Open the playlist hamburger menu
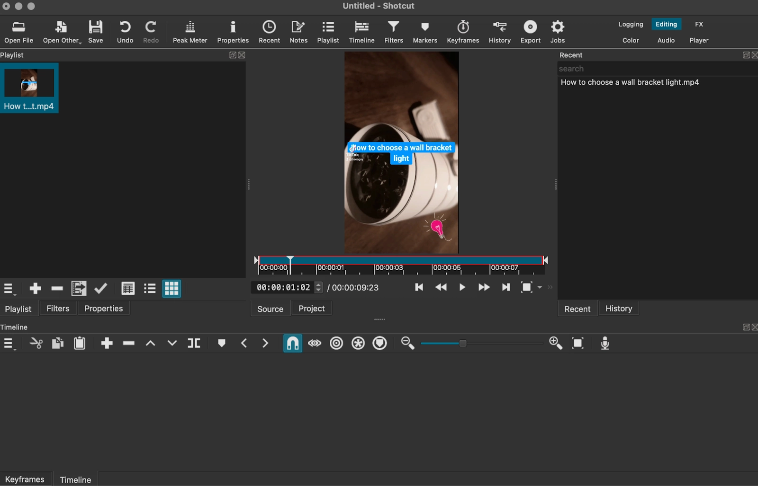The image size is (758, 486). point(9,289)
